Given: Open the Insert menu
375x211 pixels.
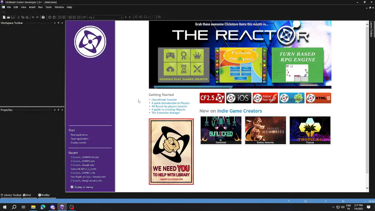Looking at the screenshot, I should (x=32, y=7).
